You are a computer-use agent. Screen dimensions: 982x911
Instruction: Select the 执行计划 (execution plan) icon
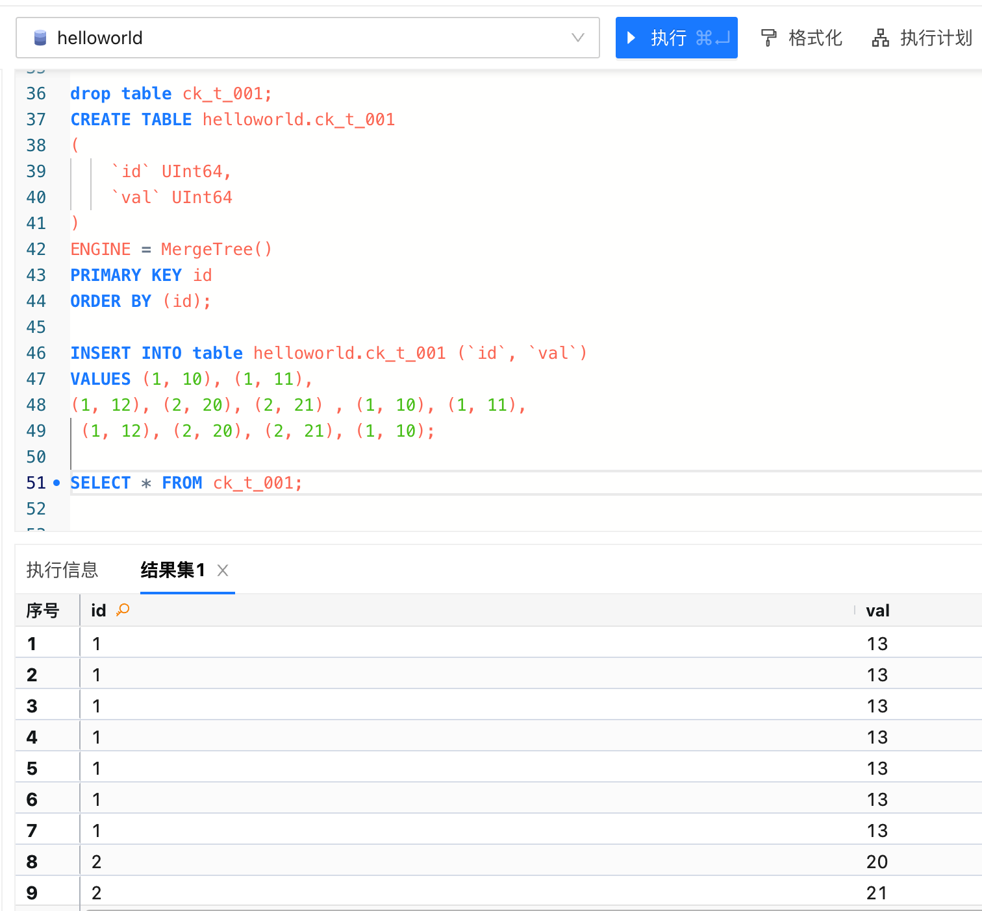click(x=880, y=38)
